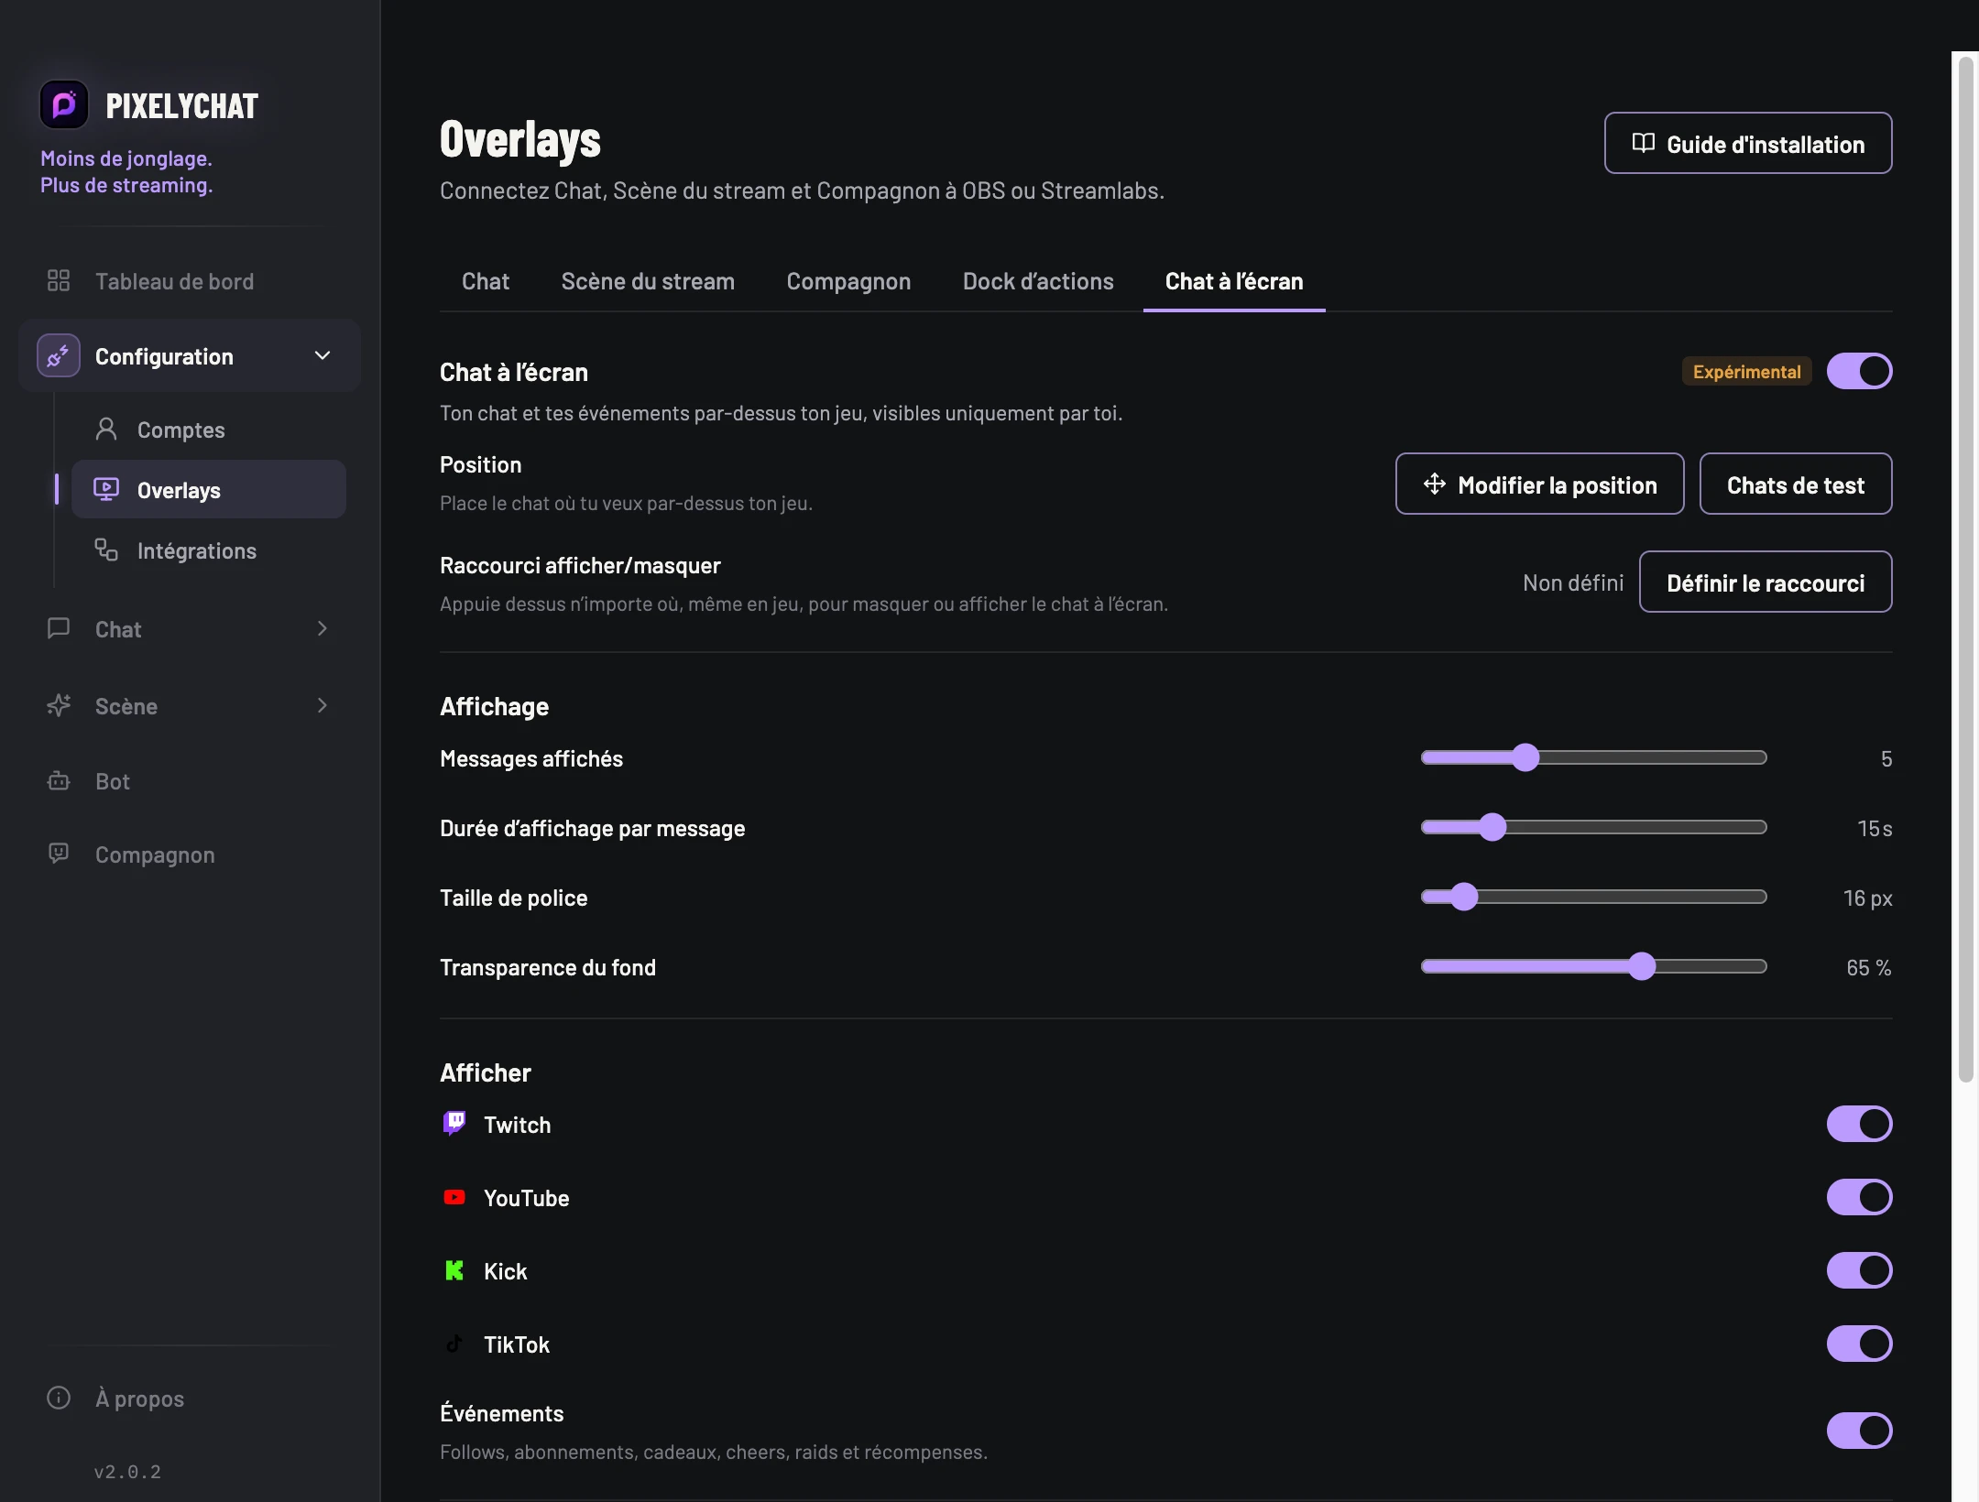The width and height of the screenshot is (1979, 1502).
Task: Click the Configuration plug icon
Action: pyautogui.click(x=59, y=355)
